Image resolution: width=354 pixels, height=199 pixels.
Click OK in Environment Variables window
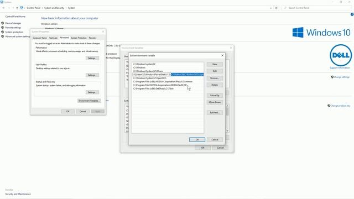[x=202, y=148]
